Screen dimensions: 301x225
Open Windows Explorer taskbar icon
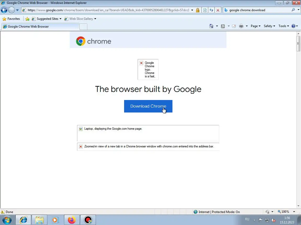point(39,220)
